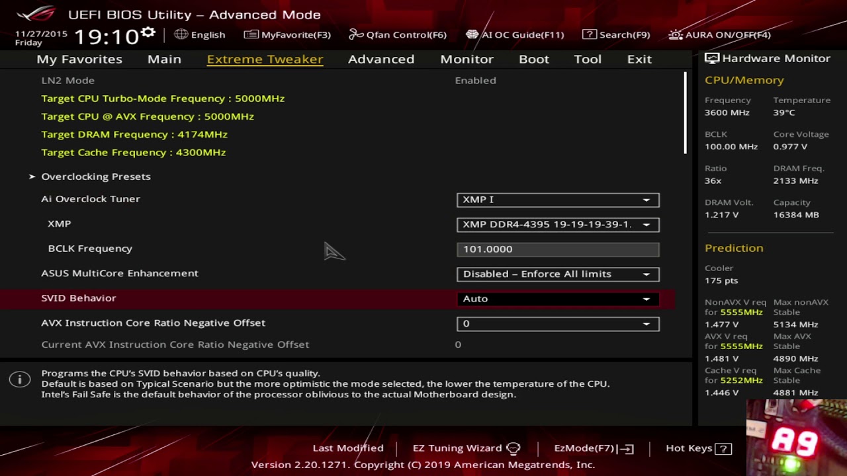Viewport: 847px width, 476px height.
Task: Click Last Modified button
Action: click(x=348, y=448)
